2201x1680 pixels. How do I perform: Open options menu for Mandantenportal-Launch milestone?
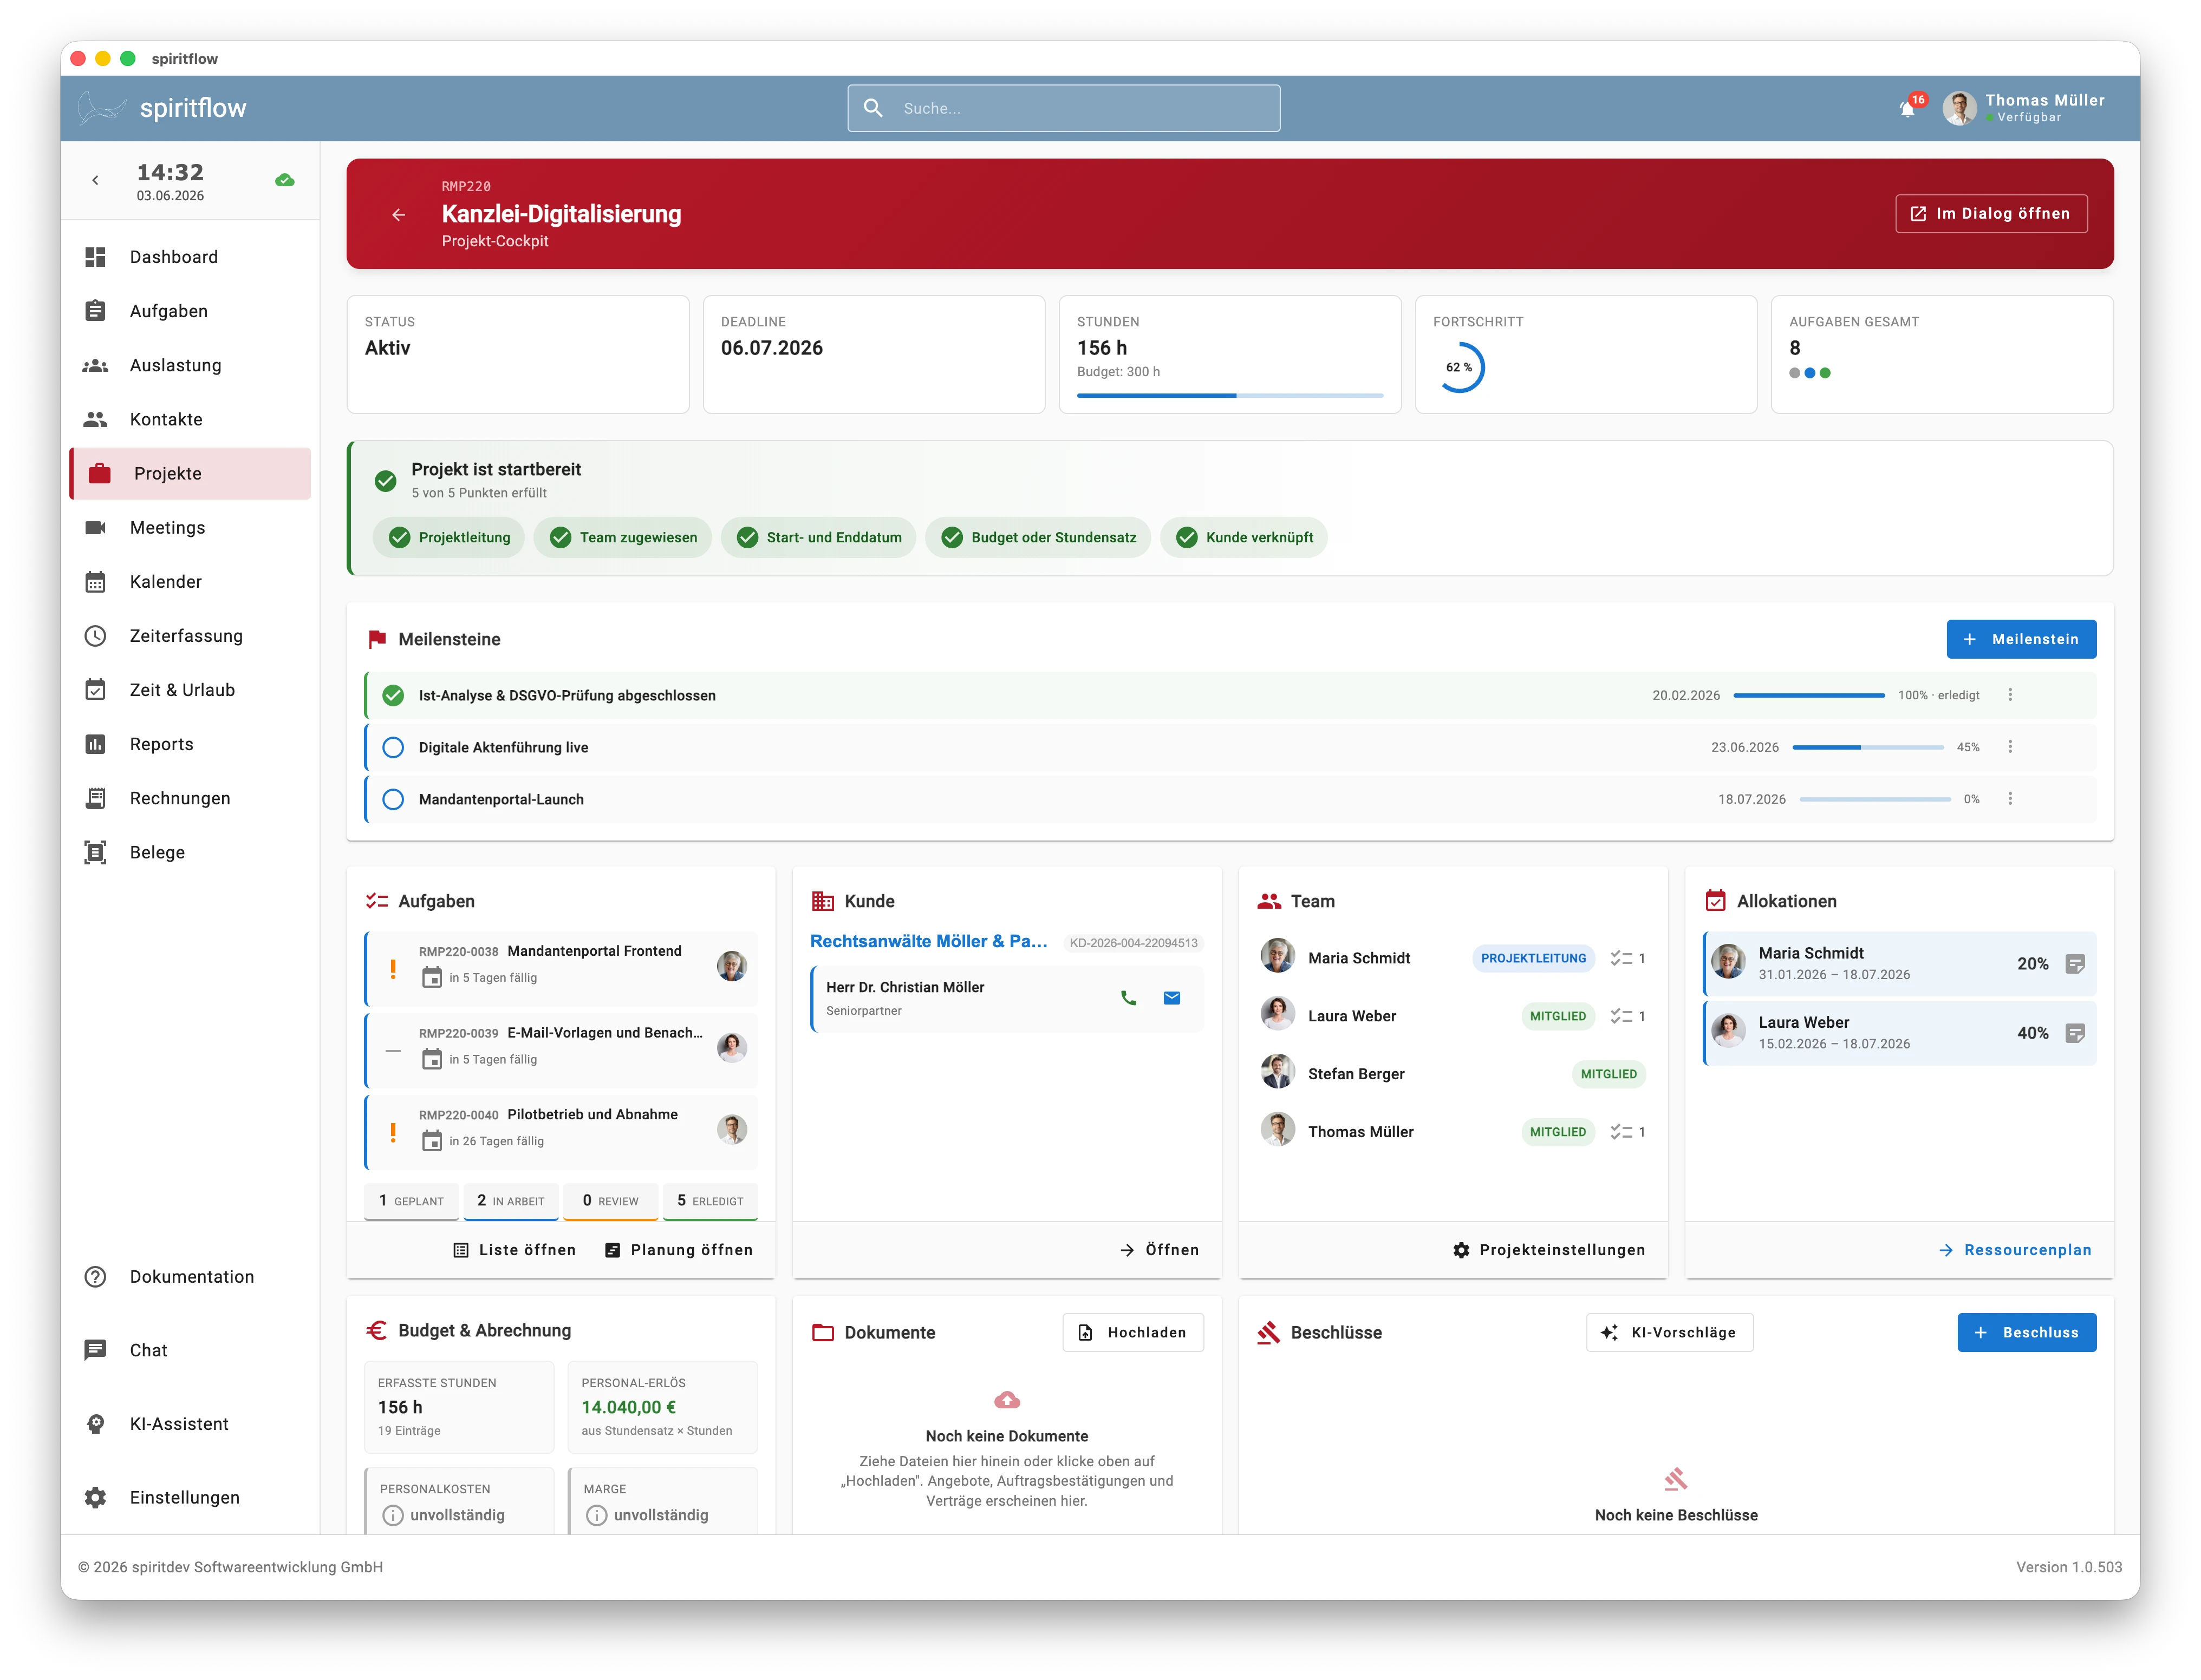pyautogui.click(x=2010, y=799)
